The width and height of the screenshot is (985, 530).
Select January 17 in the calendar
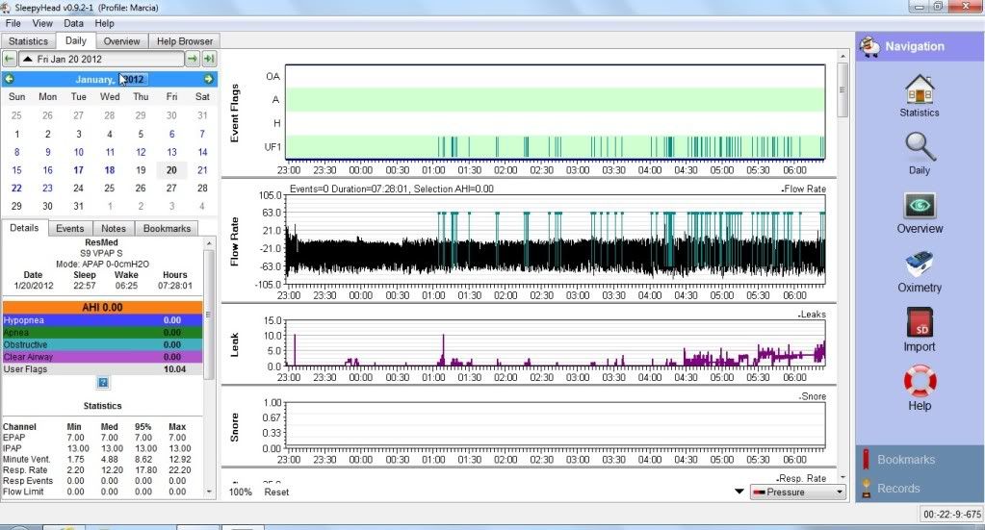(79, 170)
